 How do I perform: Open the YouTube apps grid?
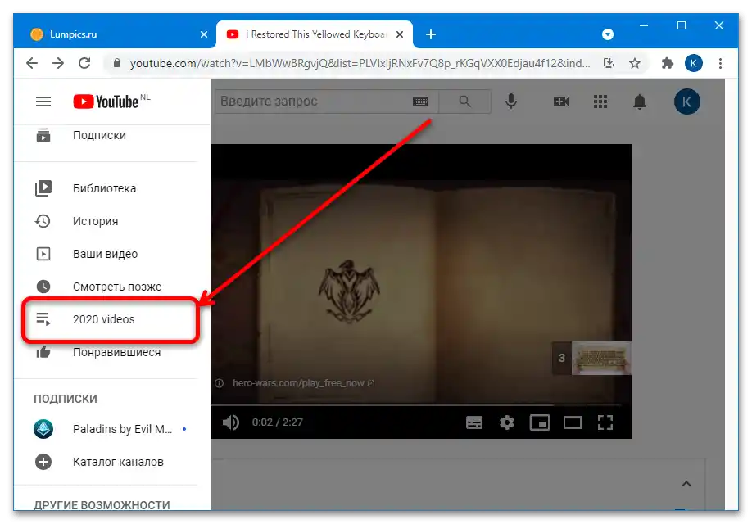600,102
